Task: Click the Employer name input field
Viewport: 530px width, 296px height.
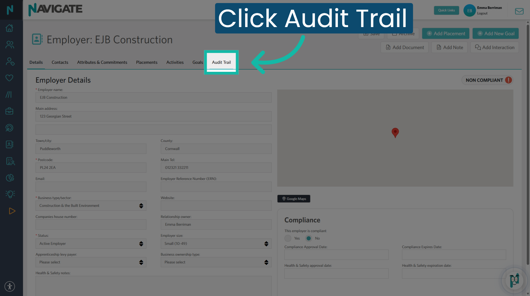Action: pyautogui.click(x=153, y=97)
